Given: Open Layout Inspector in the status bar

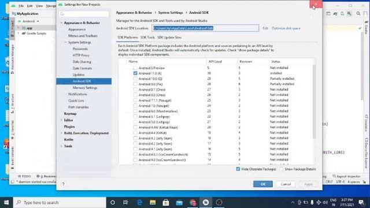Looking at the screenshot, I should click(x=346, y=176).
